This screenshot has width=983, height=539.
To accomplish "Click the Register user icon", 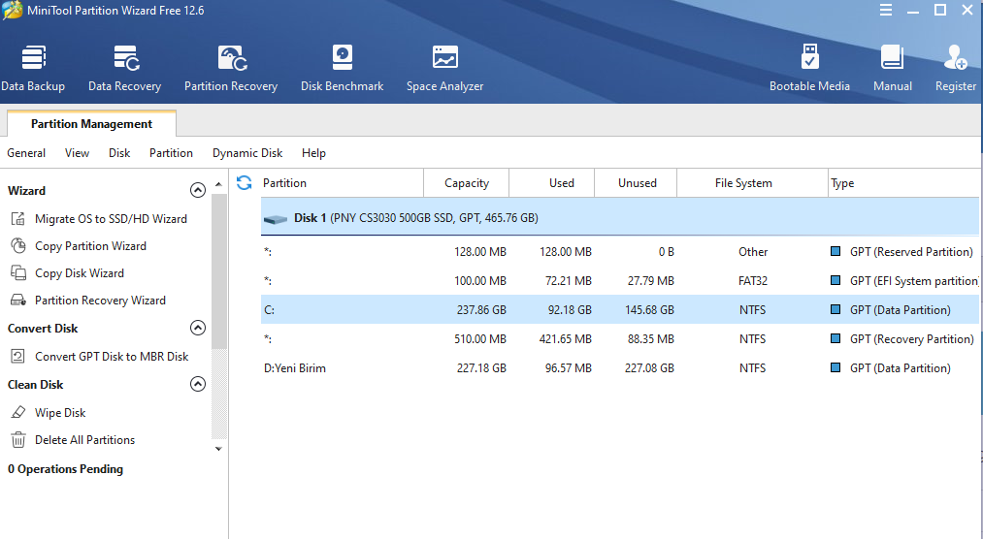I will [956, 57].
